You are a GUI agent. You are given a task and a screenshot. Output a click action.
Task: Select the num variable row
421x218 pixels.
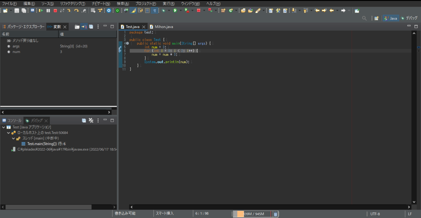tap(58, 52)
